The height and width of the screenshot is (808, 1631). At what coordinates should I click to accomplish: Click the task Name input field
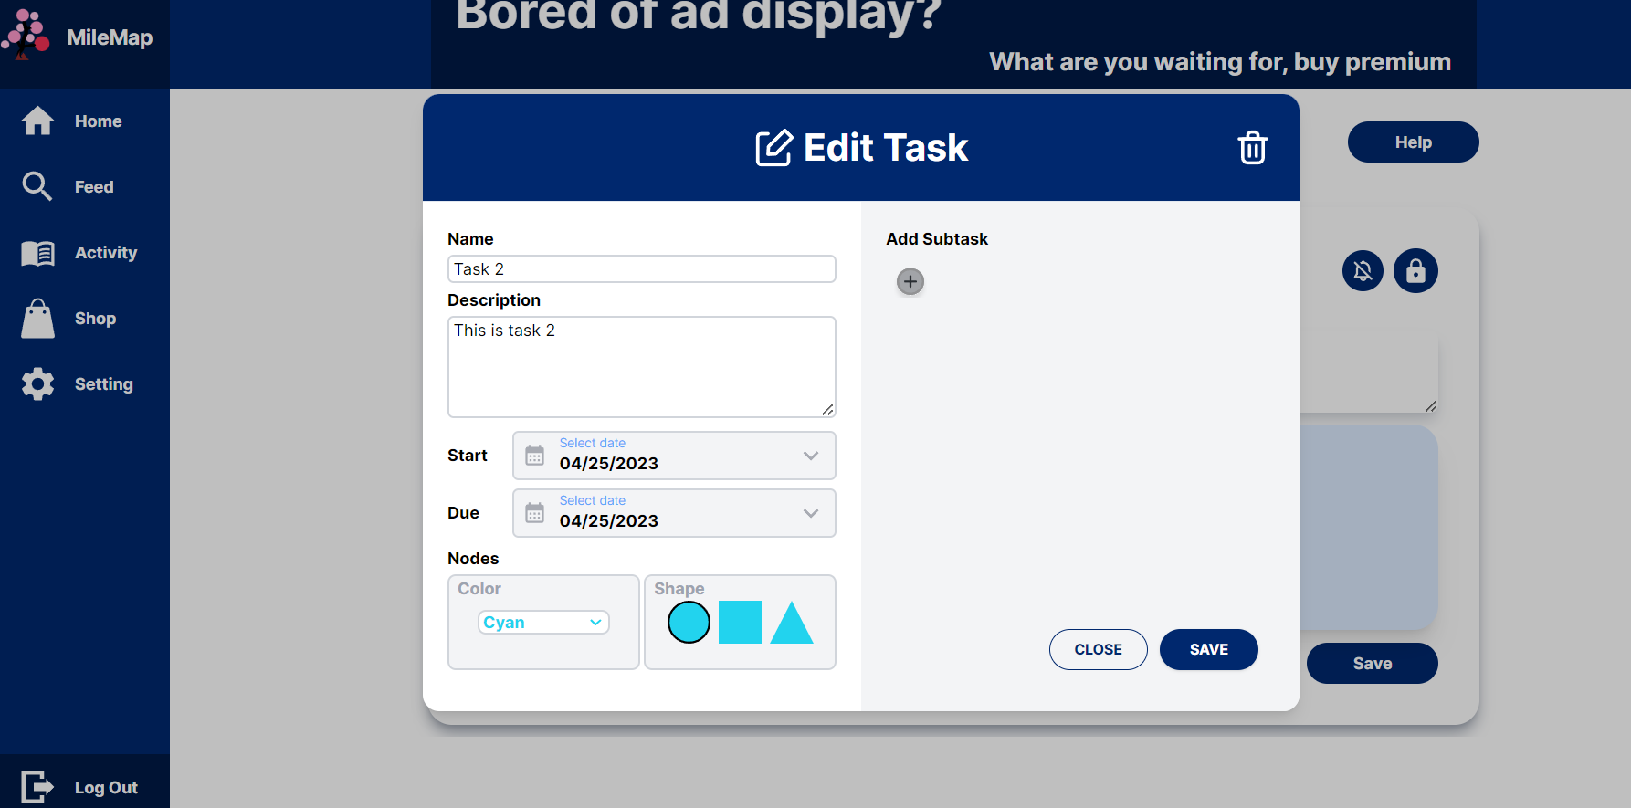coord(641,269)
